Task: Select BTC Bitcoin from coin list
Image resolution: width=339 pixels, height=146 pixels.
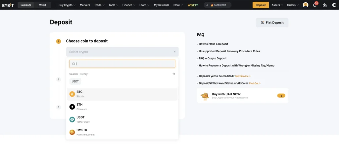Action: 122,94
